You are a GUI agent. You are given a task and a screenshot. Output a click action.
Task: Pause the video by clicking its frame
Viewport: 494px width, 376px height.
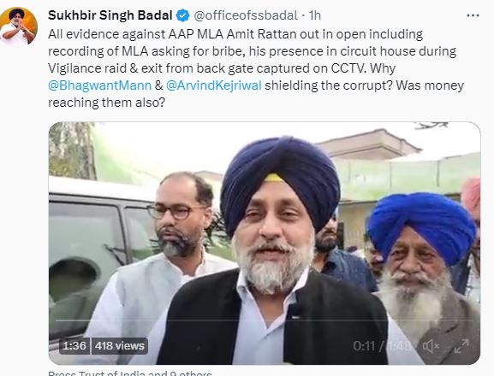(265, 243)
